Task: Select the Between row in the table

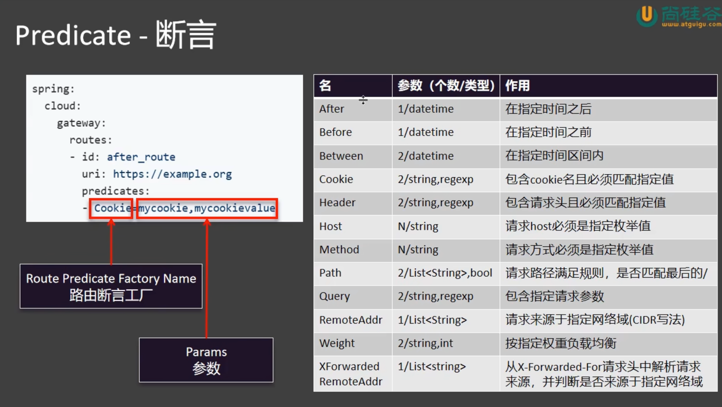Action: 341,156
